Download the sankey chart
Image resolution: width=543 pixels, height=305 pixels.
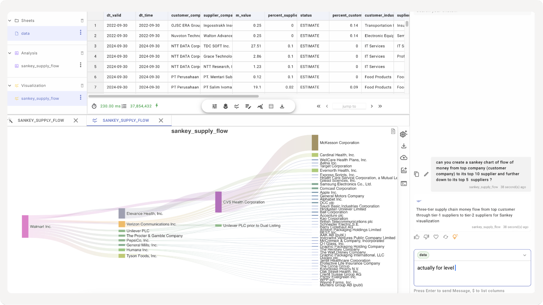[404, 146]
